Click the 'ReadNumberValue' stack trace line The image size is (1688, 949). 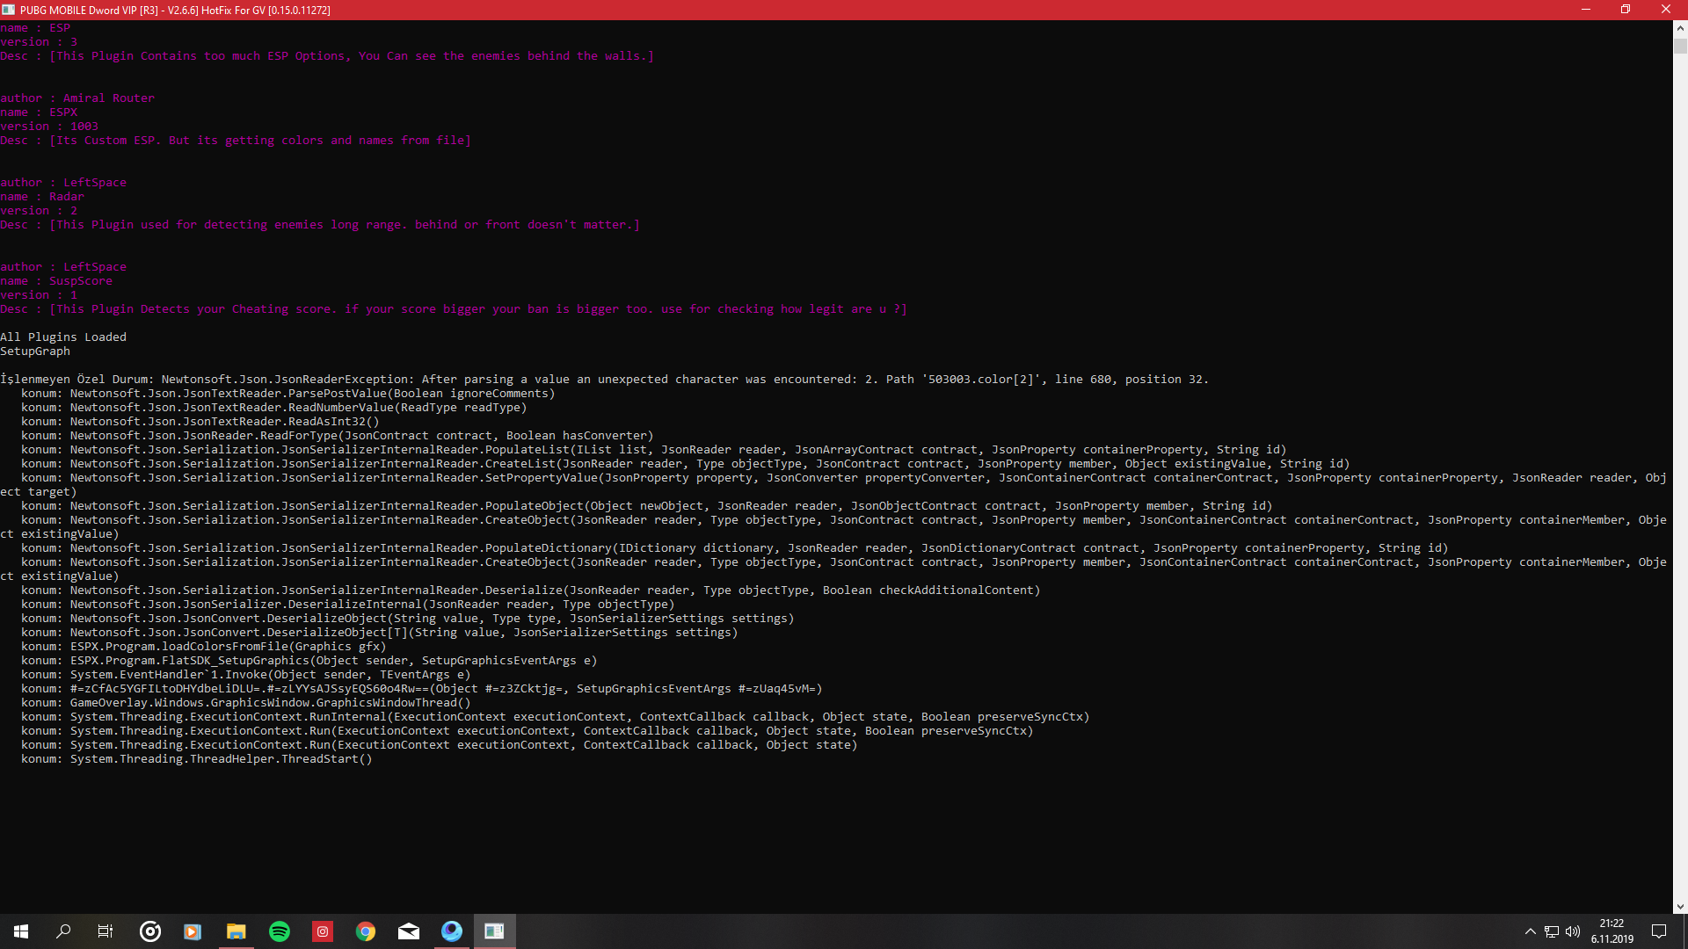[274, 408]
